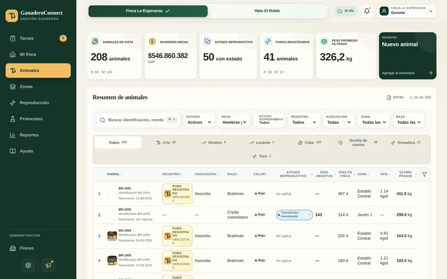This screenshot has height=279, width=447.
Task: Click the Inversión inicial dollar icon
Action: click(152, 41)
